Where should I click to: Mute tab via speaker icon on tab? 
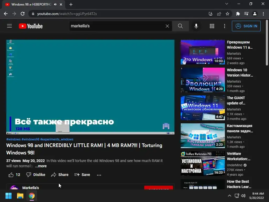click(x=55, y=4)
